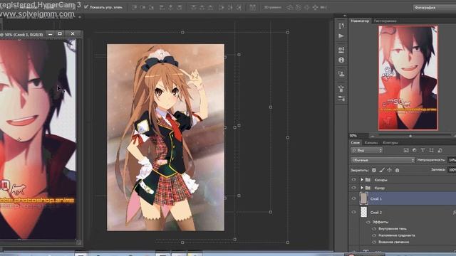Open the Вид layer filter dropdown
The width and height of the screenshot is (456, 256).
pyautogui.click(x=366, y=150)
